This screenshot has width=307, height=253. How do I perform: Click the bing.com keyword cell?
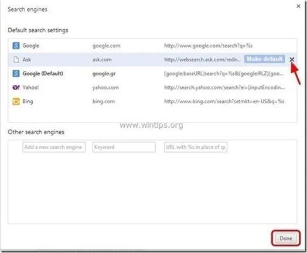(104, 101)
